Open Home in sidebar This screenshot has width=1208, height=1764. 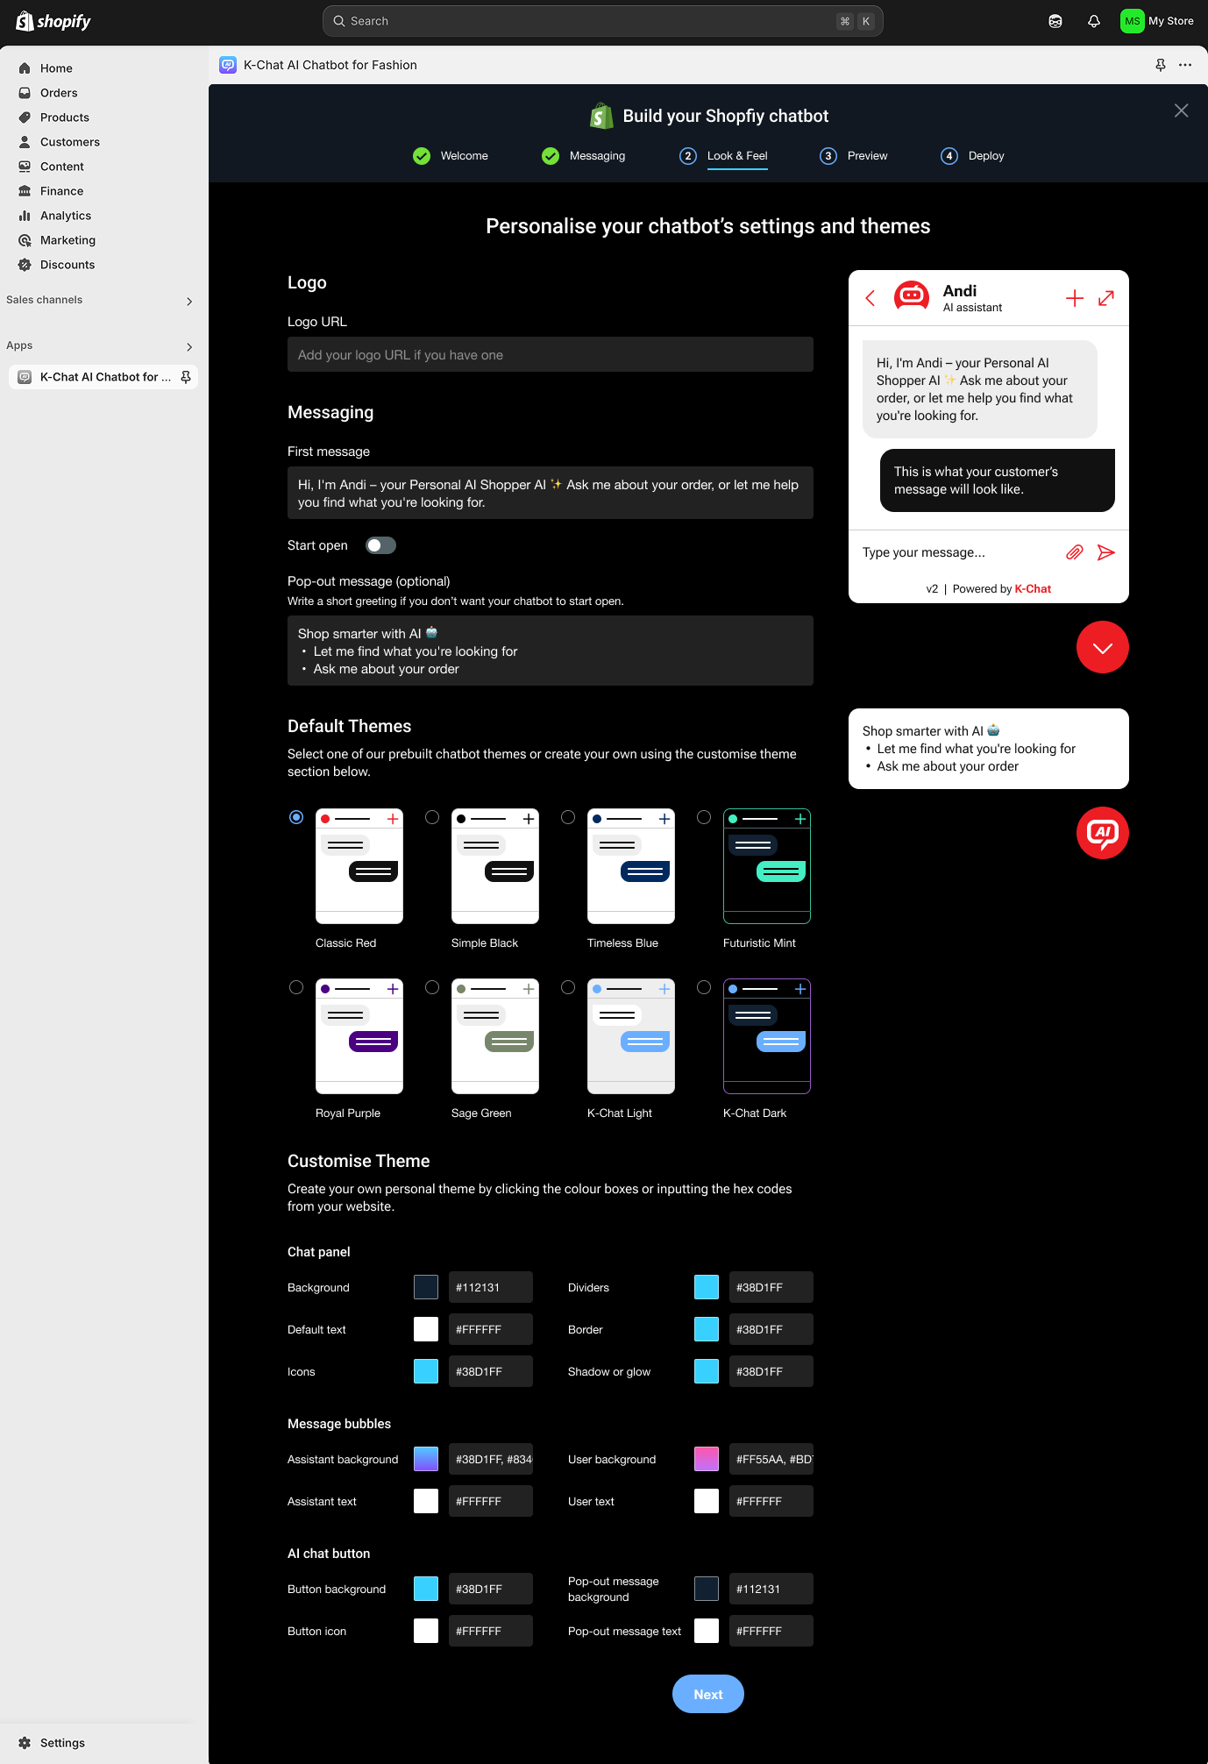[x=56, y=68]
